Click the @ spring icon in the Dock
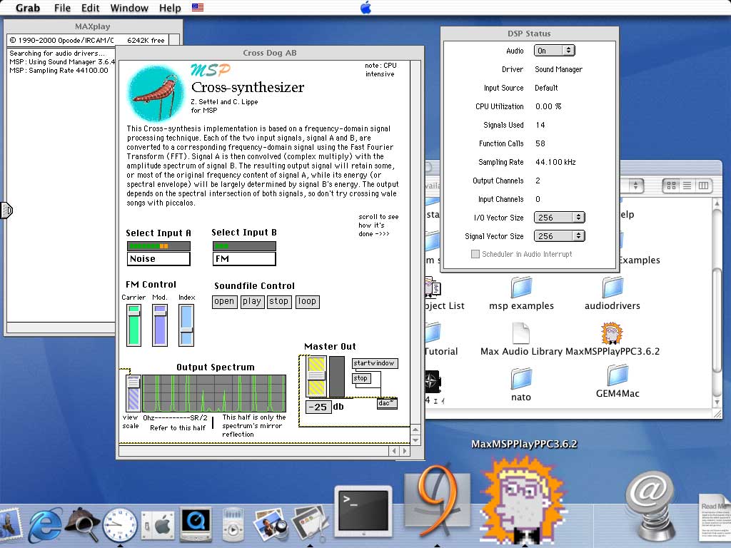Image resolution: width=731 pixels, height=548 pixels. tap(651, 506)
